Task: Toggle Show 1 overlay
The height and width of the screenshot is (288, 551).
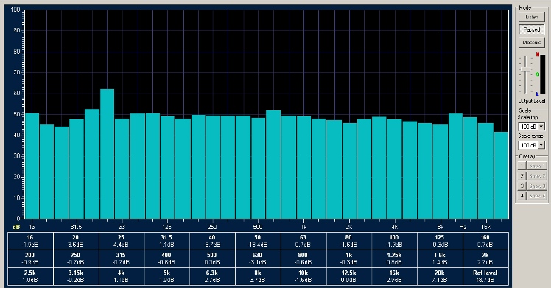Action: click(x=536, y=166)
